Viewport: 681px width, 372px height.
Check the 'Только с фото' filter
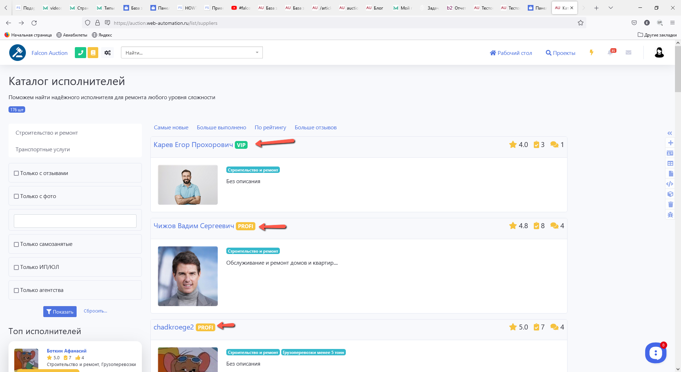click(16, 196)
